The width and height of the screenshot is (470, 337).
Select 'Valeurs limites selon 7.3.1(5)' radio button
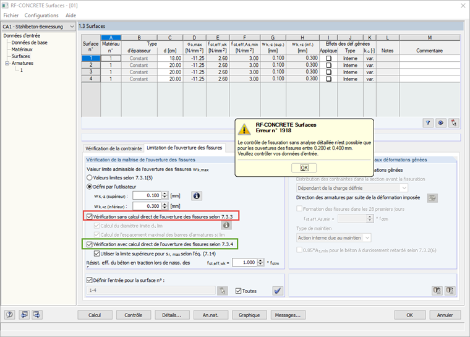(89, 178)
